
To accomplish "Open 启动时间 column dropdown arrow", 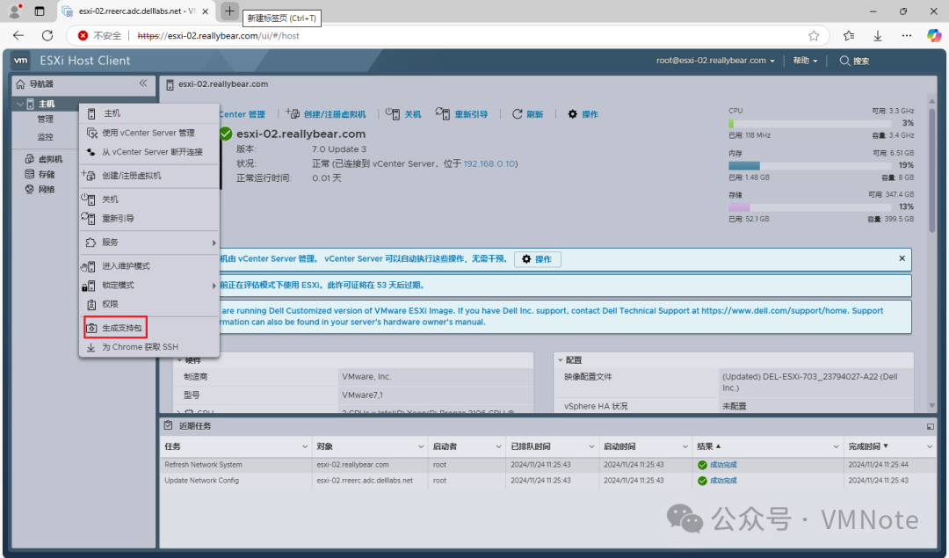I will coord(685,446).
